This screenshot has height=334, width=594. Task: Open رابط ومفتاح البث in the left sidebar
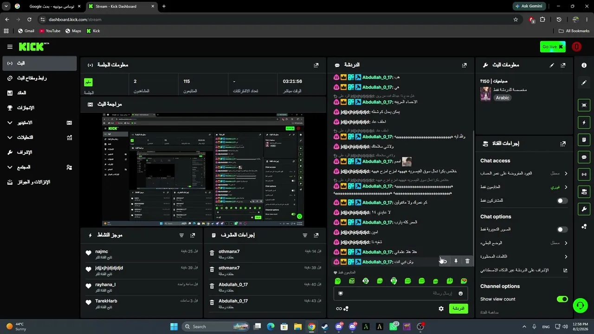[x=39, y=78]
